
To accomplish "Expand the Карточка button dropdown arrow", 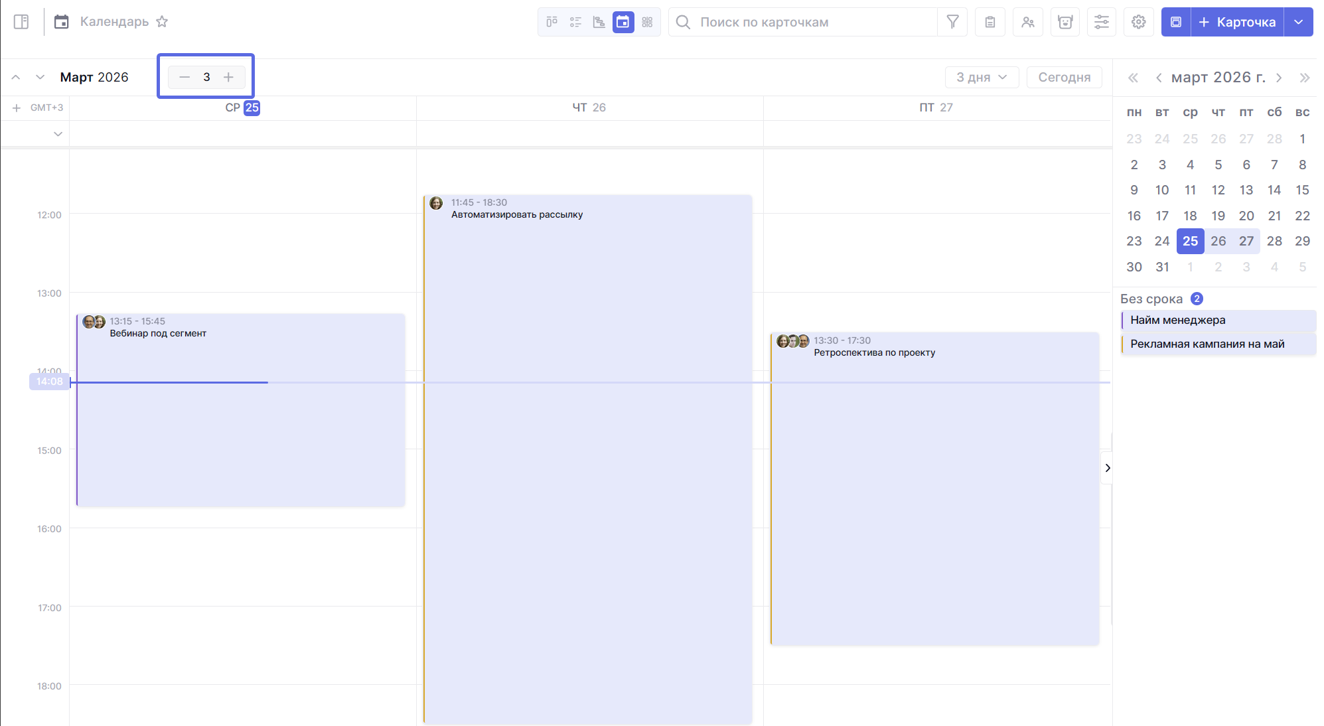I will coord(1298,22).
